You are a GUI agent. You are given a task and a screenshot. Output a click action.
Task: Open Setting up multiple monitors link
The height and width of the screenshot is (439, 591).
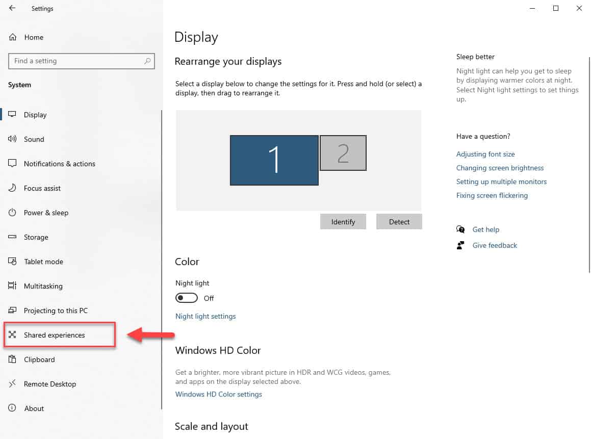click(501, 182)
